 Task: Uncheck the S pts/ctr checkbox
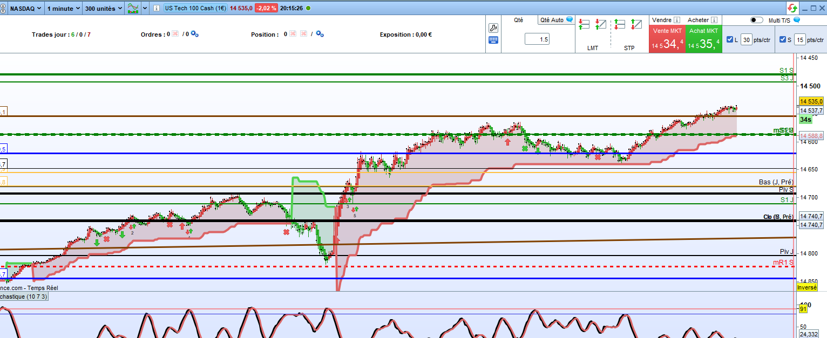pos(783,39)
